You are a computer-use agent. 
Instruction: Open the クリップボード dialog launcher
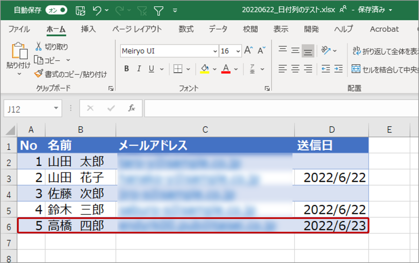(111, 89)
